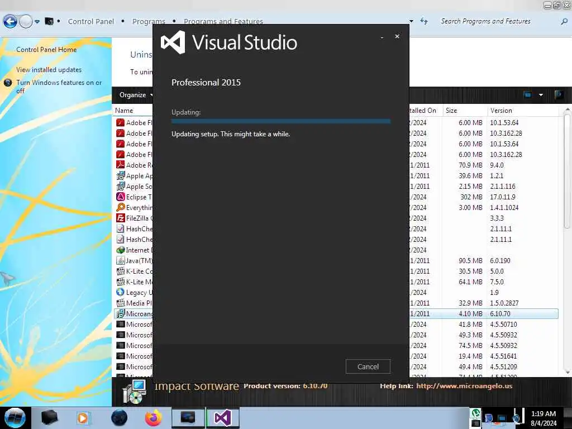Click the search magnifier icon
This screenshot has width=572, height=429.
[564, 22]
